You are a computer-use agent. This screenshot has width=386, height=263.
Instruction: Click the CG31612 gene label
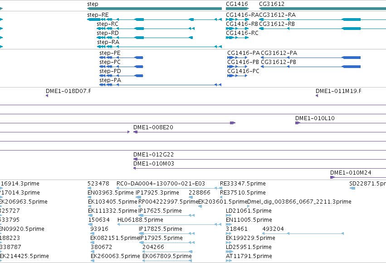(272, 4)
